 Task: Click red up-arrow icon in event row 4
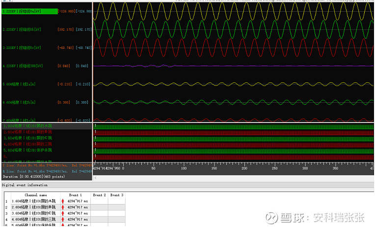pyautogui.click(x=63, y=220)
